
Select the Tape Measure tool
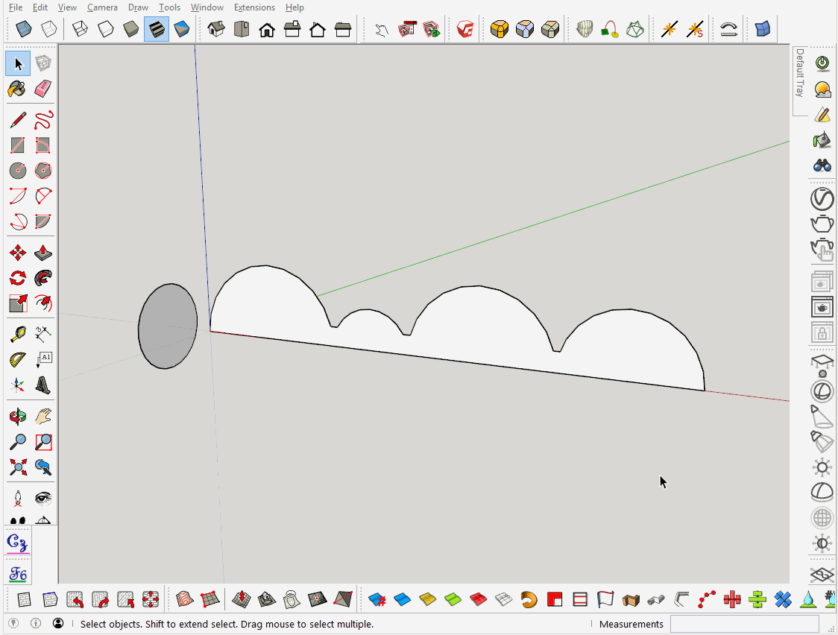[18, 334]
